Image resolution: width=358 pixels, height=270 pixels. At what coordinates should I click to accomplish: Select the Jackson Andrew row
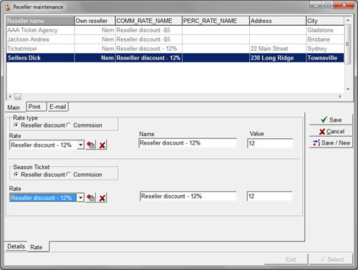tap(175, 39)
